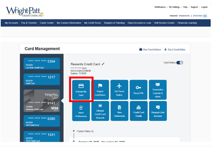This screenshot has height=148, width=214.
Task: Click the eStatements featured link
Action: 184,16
